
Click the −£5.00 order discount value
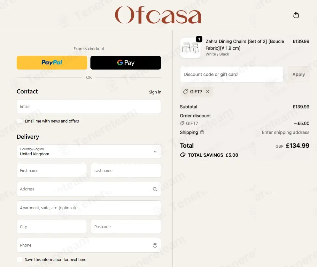302,123
